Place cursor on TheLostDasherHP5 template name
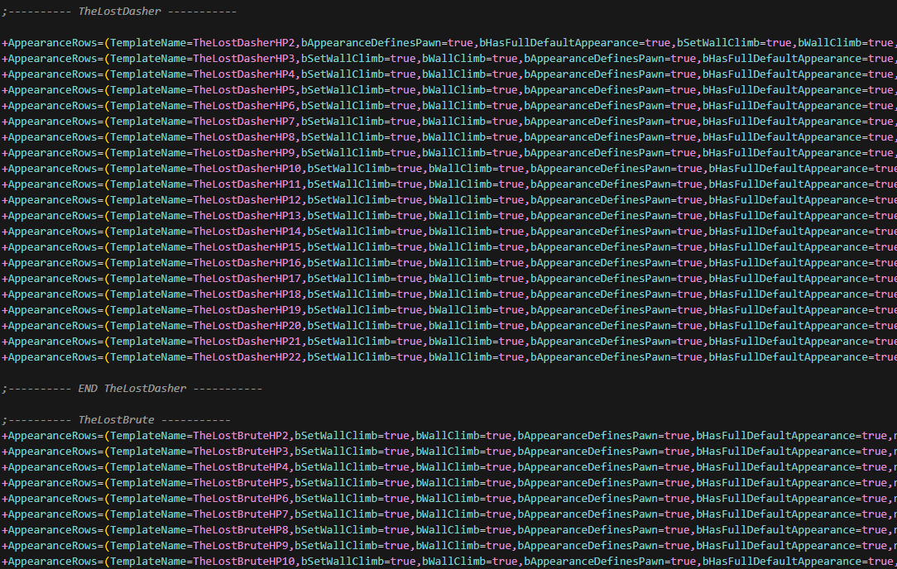This screenshot has width=897, height=569. [244, 90]
